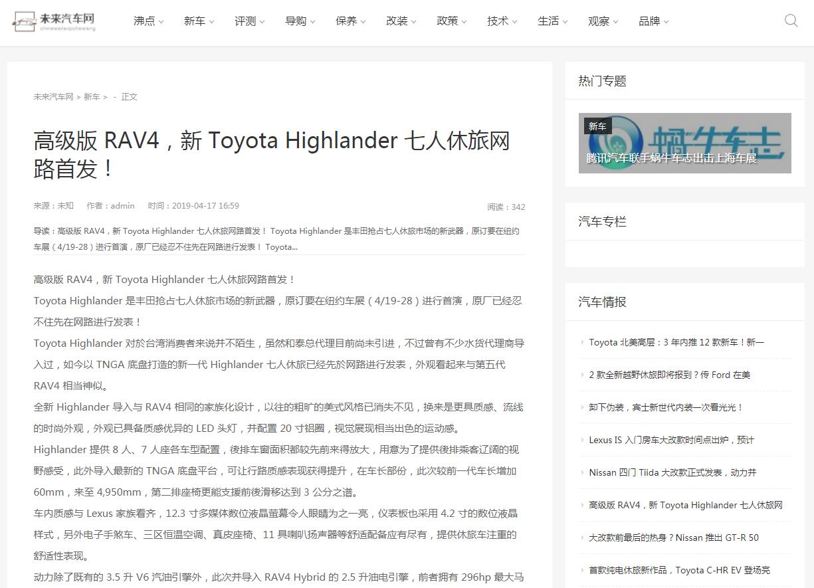
Task: Open Toyota 北美高层 12 款新车 article
Action: 676,342
